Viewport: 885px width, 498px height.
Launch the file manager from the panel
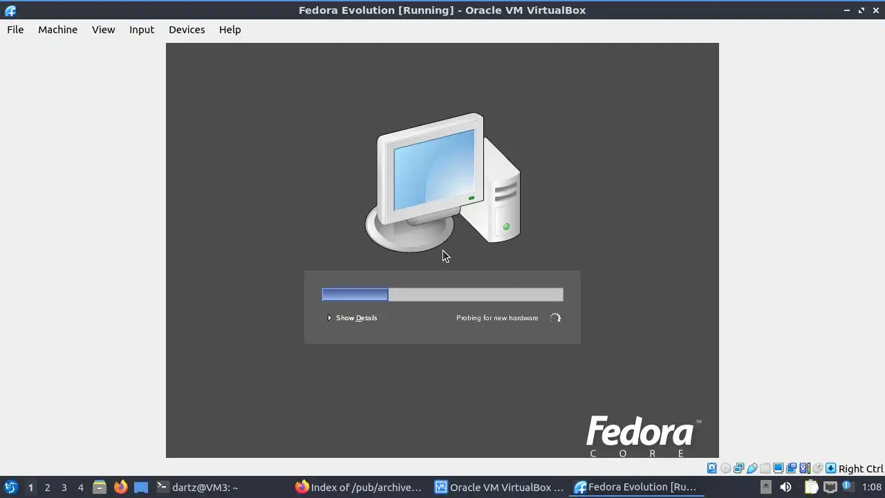click(x=99, y=487)
